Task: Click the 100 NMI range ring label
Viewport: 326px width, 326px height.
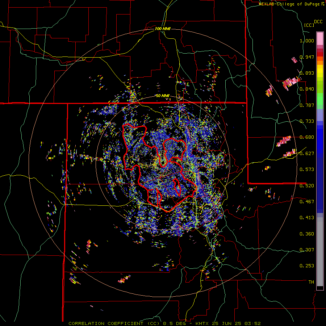Action: tap(163, 29)
